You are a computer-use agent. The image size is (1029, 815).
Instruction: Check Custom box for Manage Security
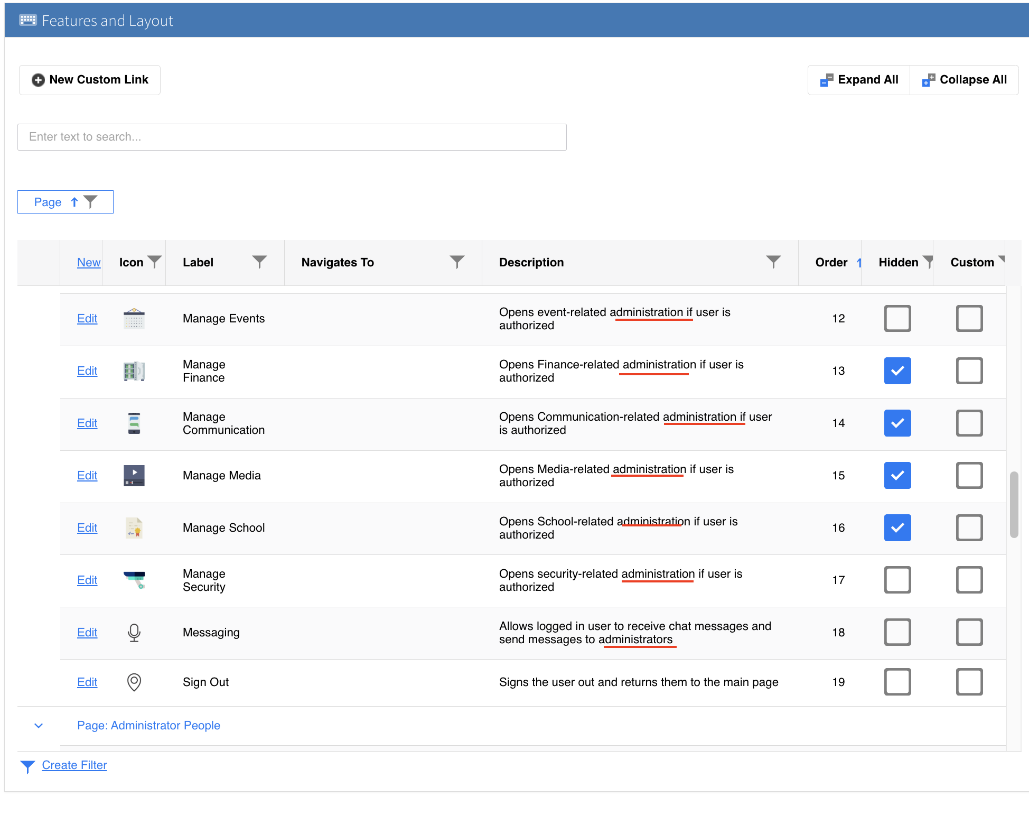[969, 580]
